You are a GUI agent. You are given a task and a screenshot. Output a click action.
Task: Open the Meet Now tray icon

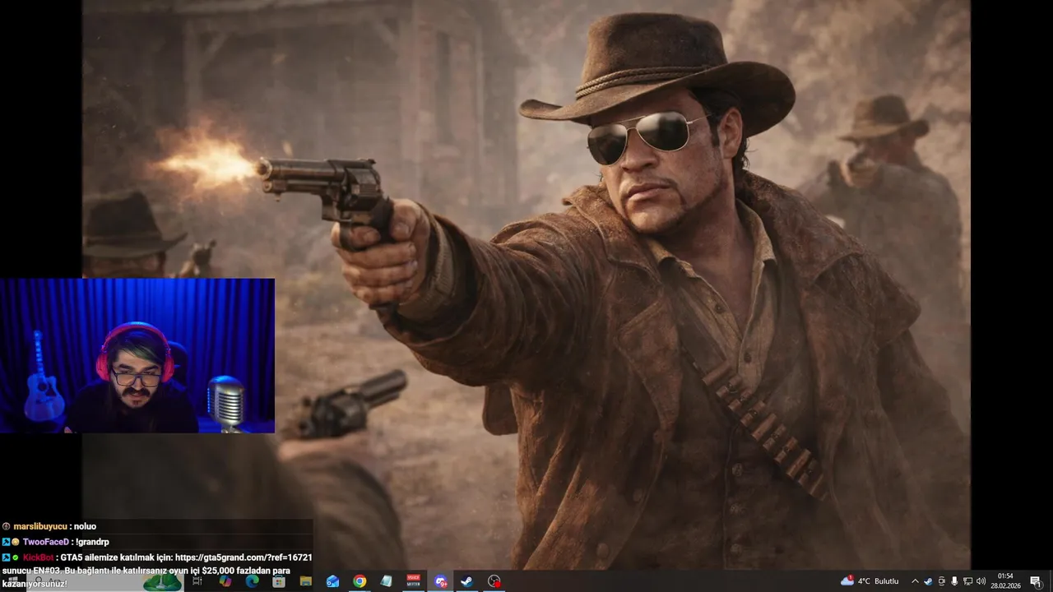941,581
